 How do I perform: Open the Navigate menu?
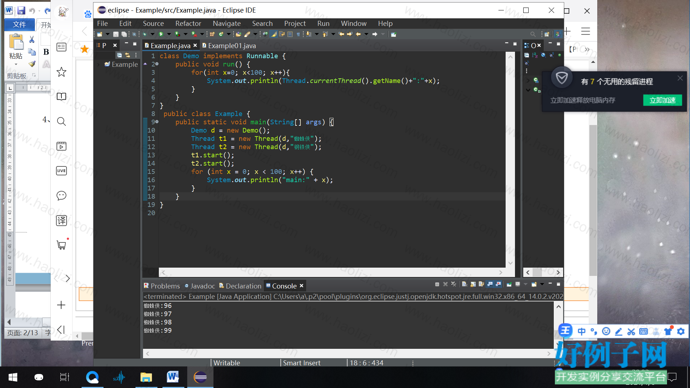(226, 23)
